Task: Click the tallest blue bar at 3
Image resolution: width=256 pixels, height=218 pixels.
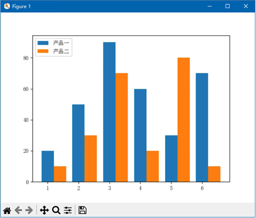Action: point(110,112)
